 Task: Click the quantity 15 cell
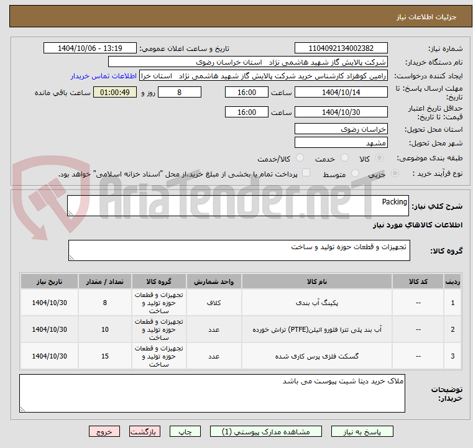coord(104,356)
